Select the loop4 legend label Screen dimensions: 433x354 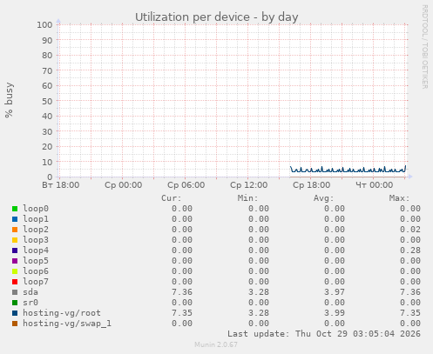pyautogui.click(x=36, y=250)
